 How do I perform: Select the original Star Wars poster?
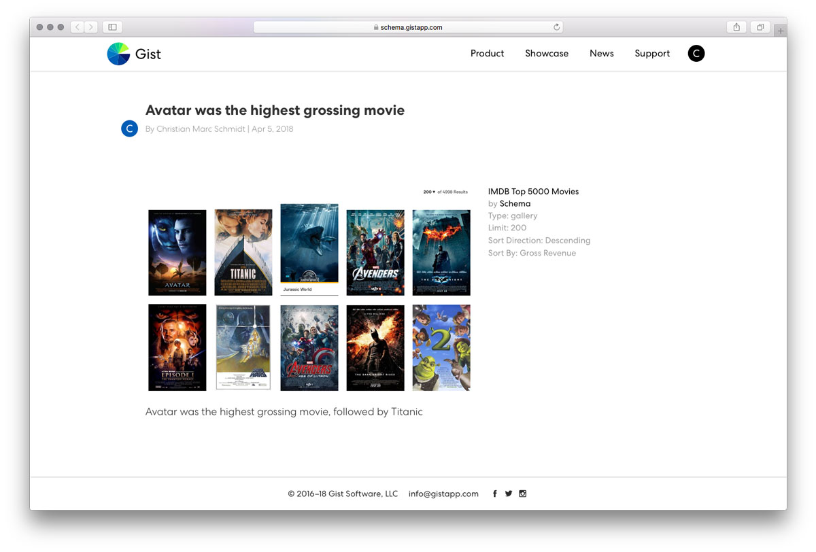point(243,347)
